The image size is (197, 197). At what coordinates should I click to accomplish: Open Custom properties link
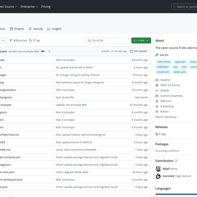click(172, 96)
